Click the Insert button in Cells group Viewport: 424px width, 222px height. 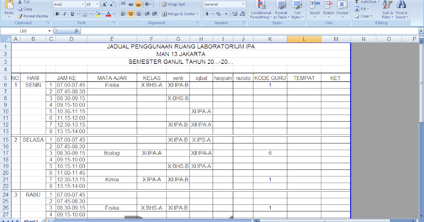coord(314,9)
